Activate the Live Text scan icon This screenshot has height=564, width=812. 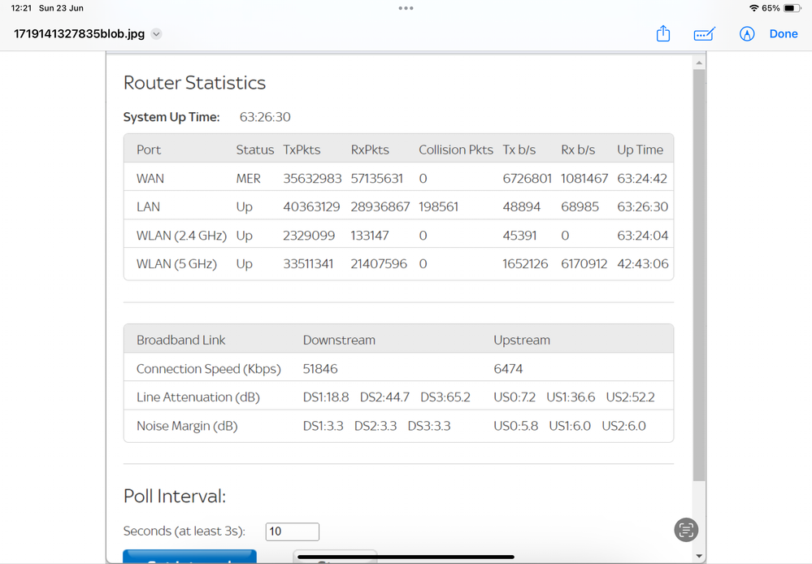(x=687, y=530)
